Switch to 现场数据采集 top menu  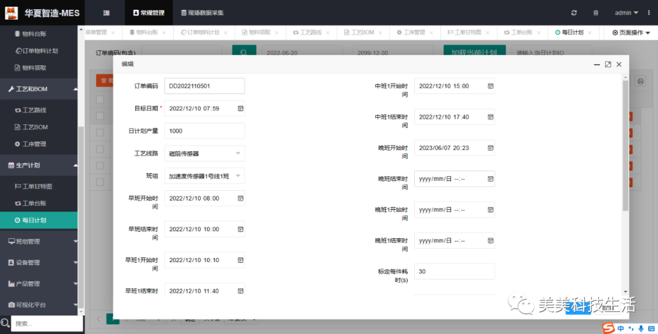[x=202, y=13]
